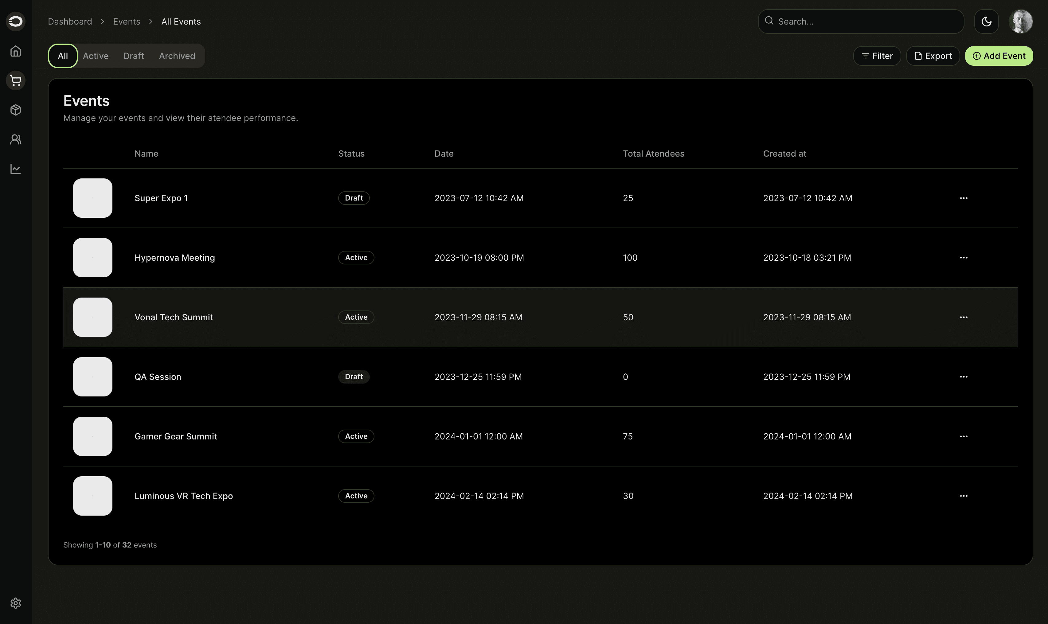Click the All Events breadcrumb
This screenshot has width=1048, height=624.
coord(181,21)
